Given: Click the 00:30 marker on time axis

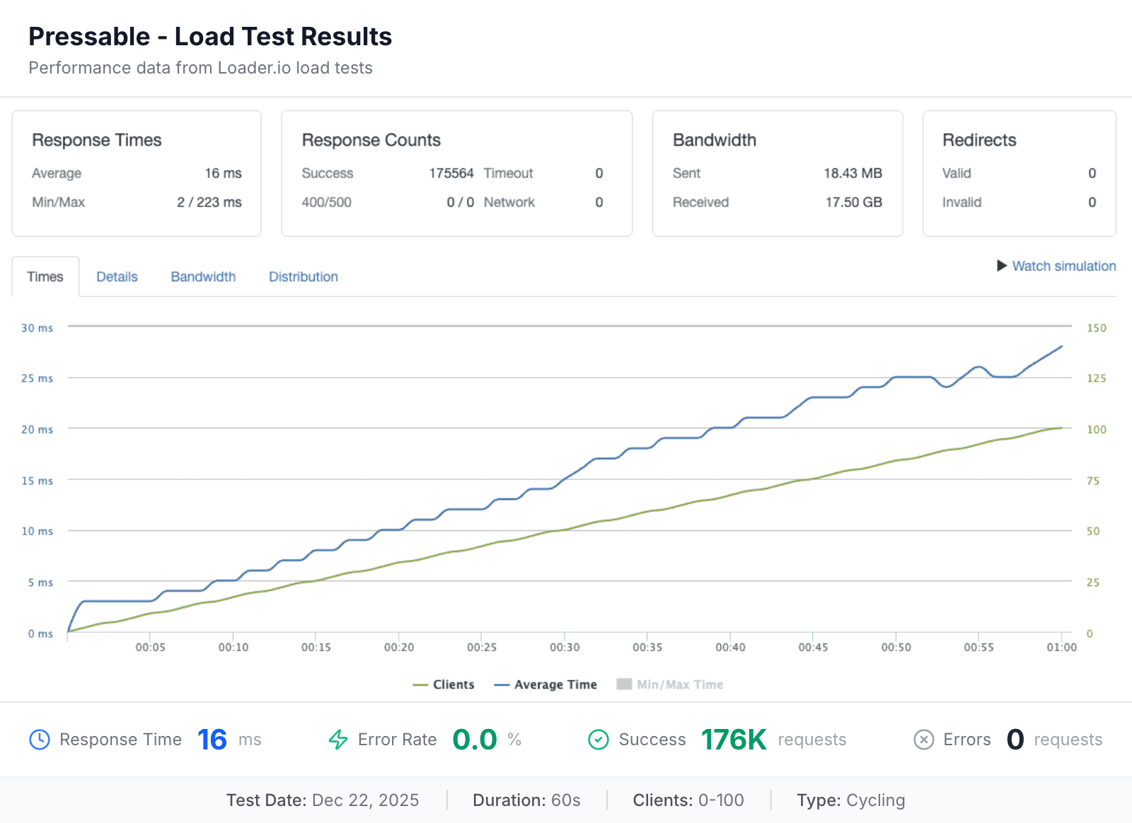Looking at the screenshot, I should 565,647.
